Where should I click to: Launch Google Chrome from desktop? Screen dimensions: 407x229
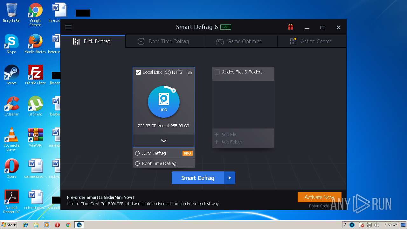pyautogui.click(x=35, y=15)
